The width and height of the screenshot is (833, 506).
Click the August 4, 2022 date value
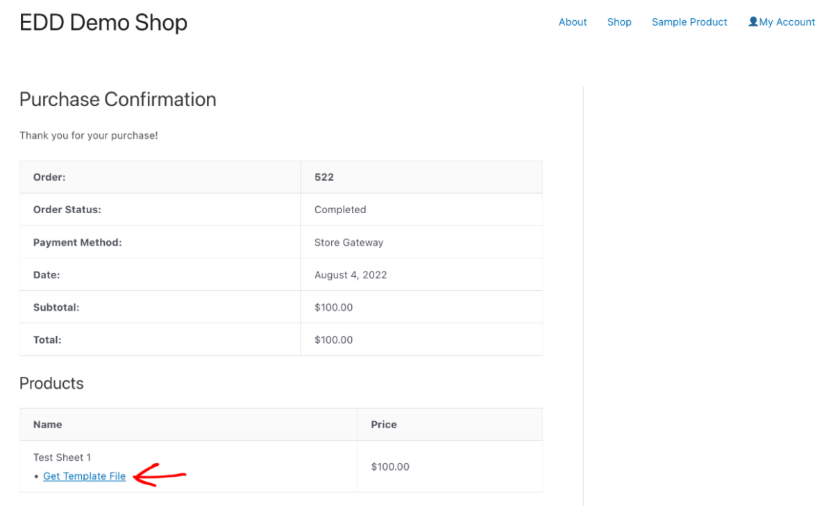351,275
